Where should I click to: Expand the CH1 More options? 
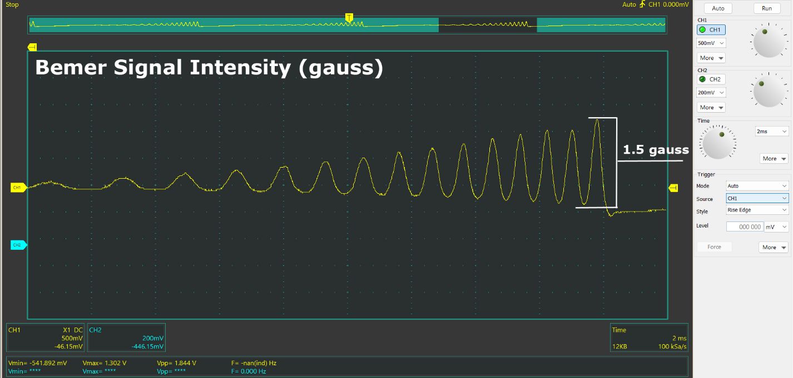tap(711, 58)
